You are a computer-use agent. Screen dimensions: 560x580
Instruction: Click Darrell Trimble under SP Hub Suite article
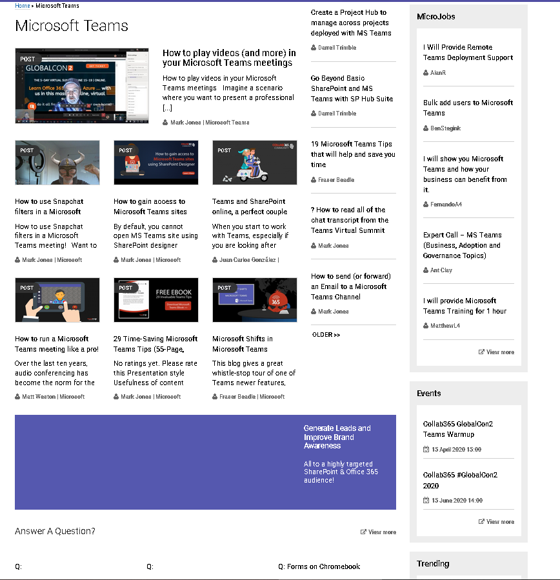point(337,114)
